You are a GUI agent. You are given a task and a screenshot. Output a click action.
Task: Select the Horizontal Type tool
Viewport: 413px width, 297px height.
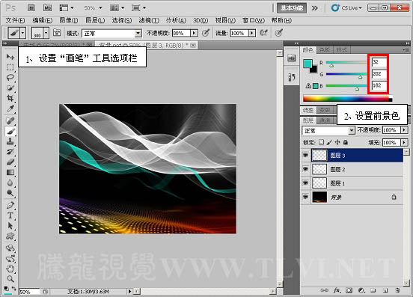pyautogui.click(x=10, y=215)
